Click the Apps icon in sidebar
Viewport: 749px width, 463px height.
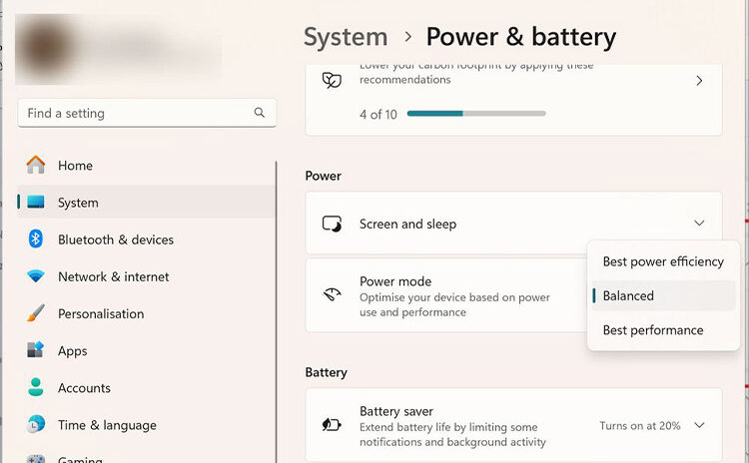point(36,350)
